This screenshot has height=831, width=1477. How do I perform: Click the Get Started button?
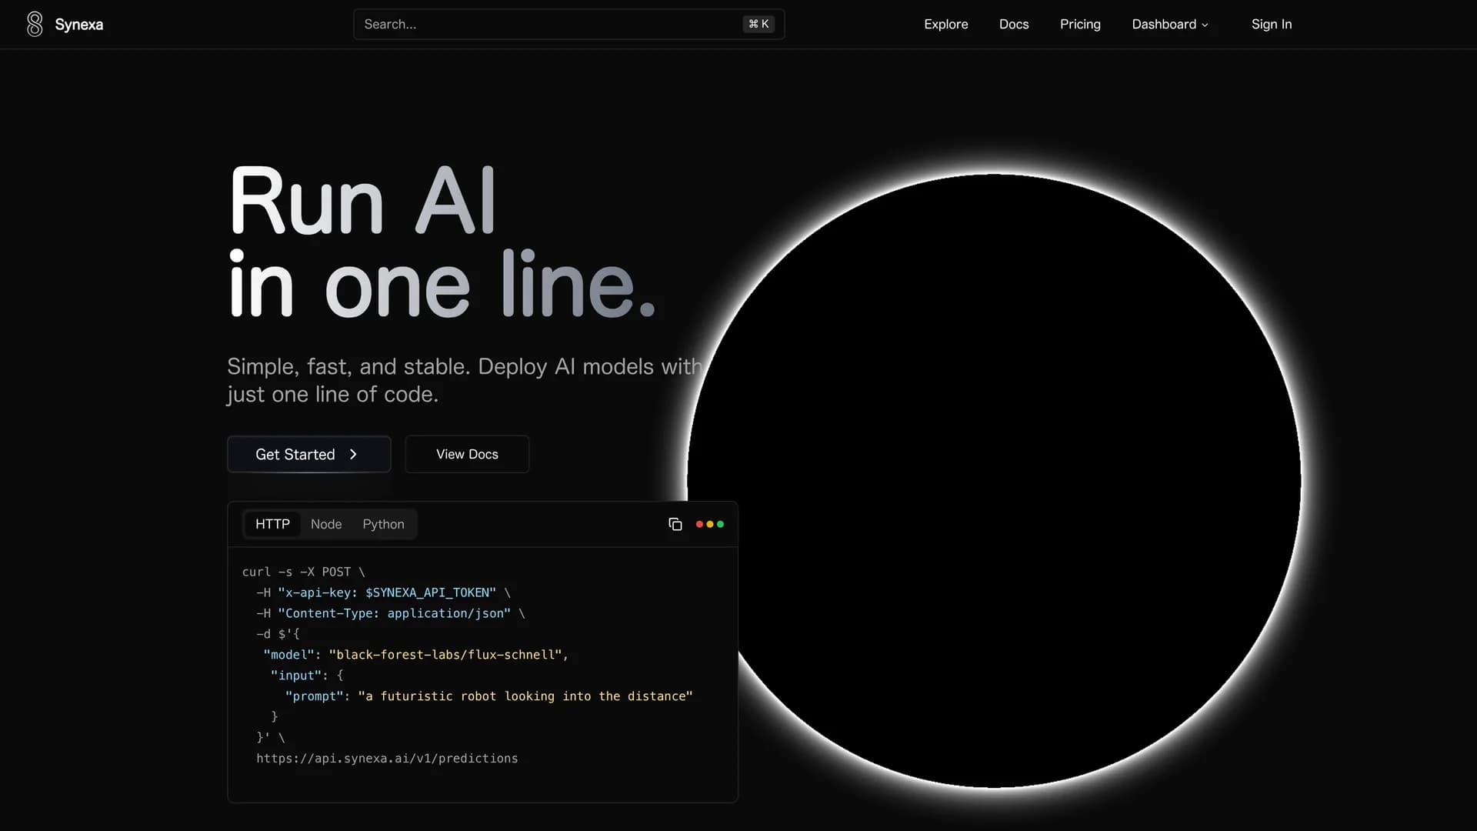[x=308, y=454]
